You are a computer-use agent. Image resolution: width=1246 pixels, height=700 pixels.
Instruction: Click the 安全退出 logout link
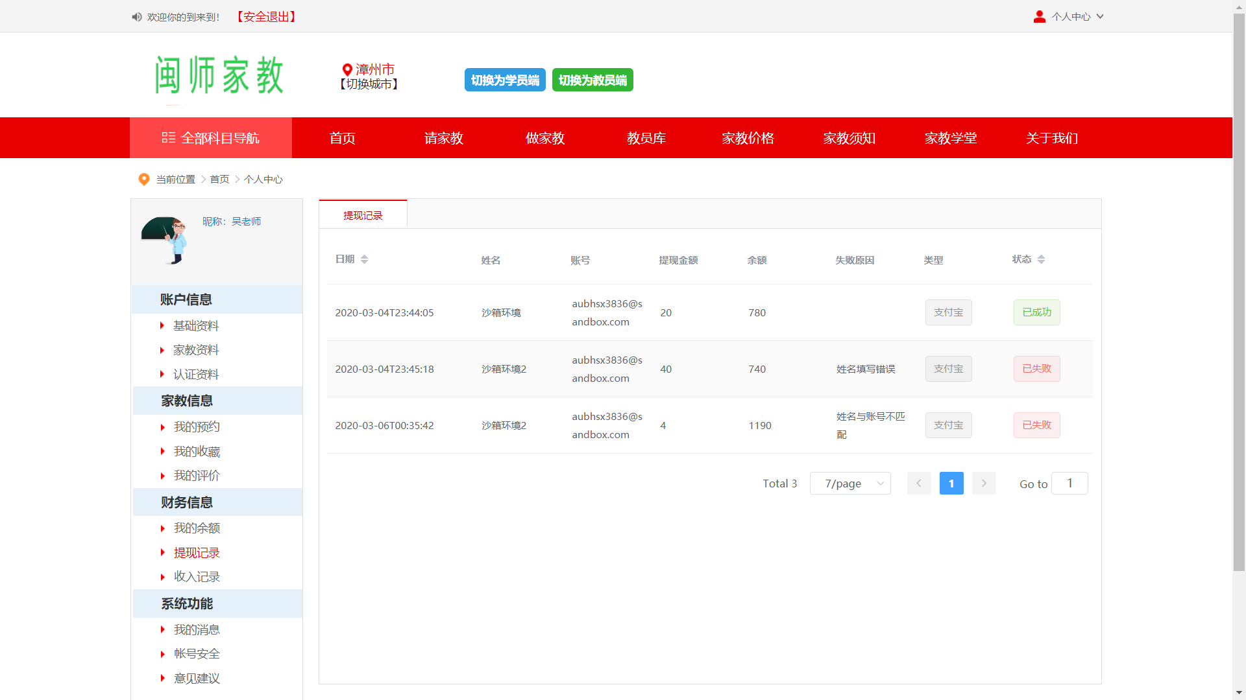point(266,17)
